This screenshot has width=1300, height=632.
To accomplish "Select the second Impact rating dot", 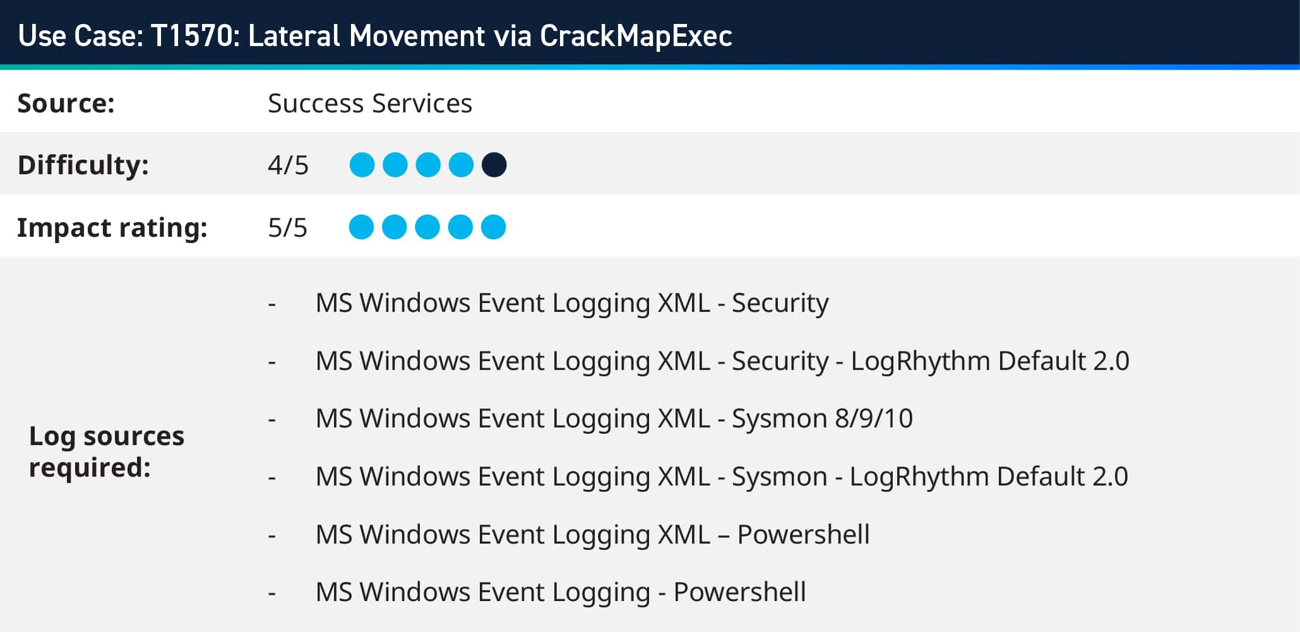I will [x=395, y=227].
